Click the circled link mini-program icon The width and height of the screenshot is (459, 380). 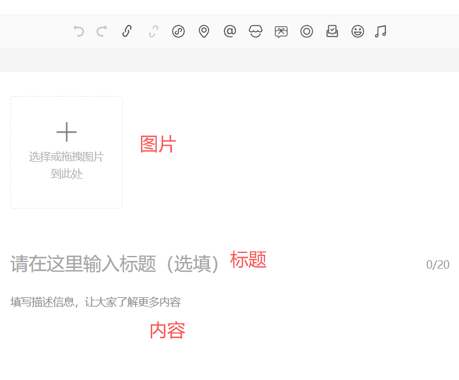[178, 31]
